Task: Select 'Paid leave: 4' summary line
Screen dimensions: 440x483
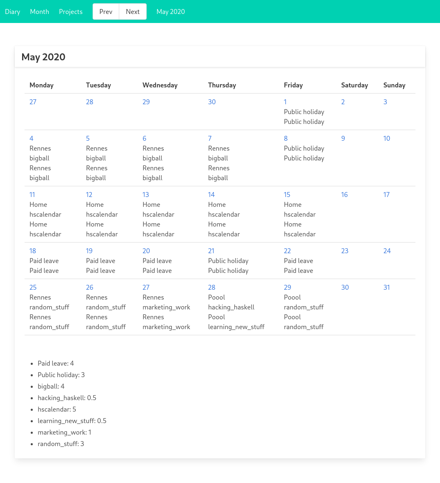Action: 56,364
